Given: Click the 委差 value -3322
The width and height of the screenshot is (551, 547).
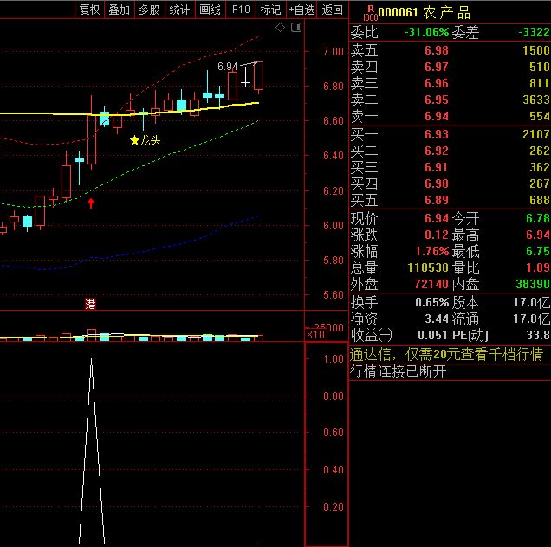Looking at the screenshot, I should (x=535, y=33).
